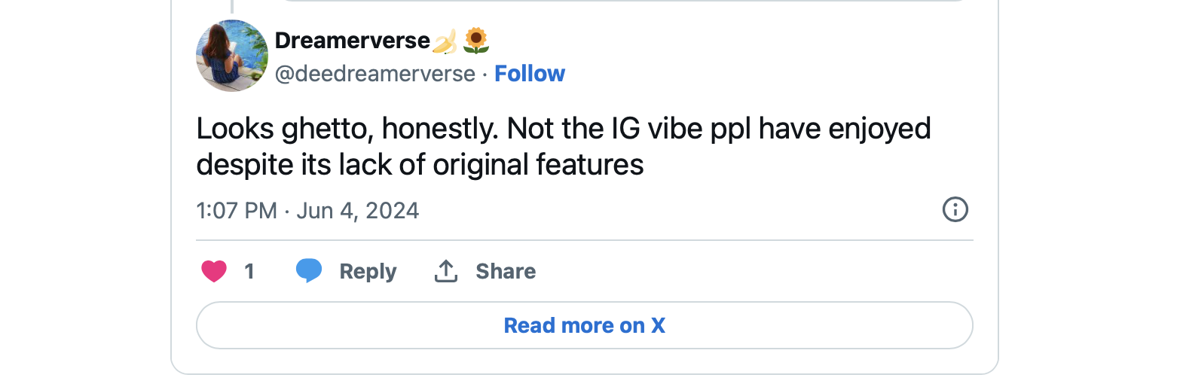The height and width of the screenshot is (390, 1180).
Task: Like the tweet with the heart icon
Action: (214, 271)
